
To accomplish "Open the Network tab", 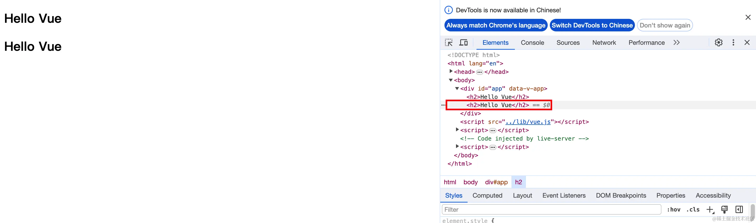I will 604,43.
